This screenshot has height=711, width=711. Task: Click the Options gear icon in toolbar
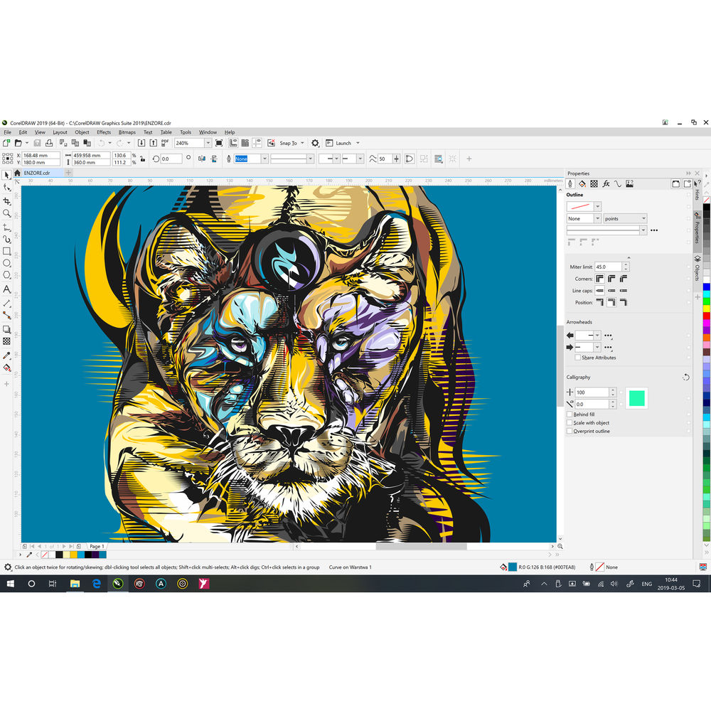point(315,143)
